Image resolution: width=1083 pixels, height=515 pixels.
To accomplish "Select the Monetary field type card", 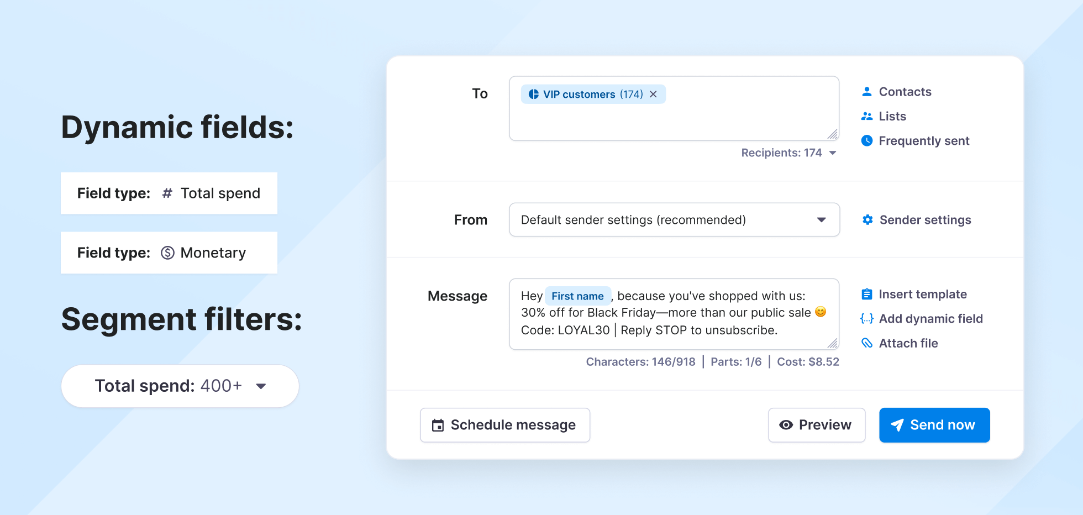I will [169, 253].
